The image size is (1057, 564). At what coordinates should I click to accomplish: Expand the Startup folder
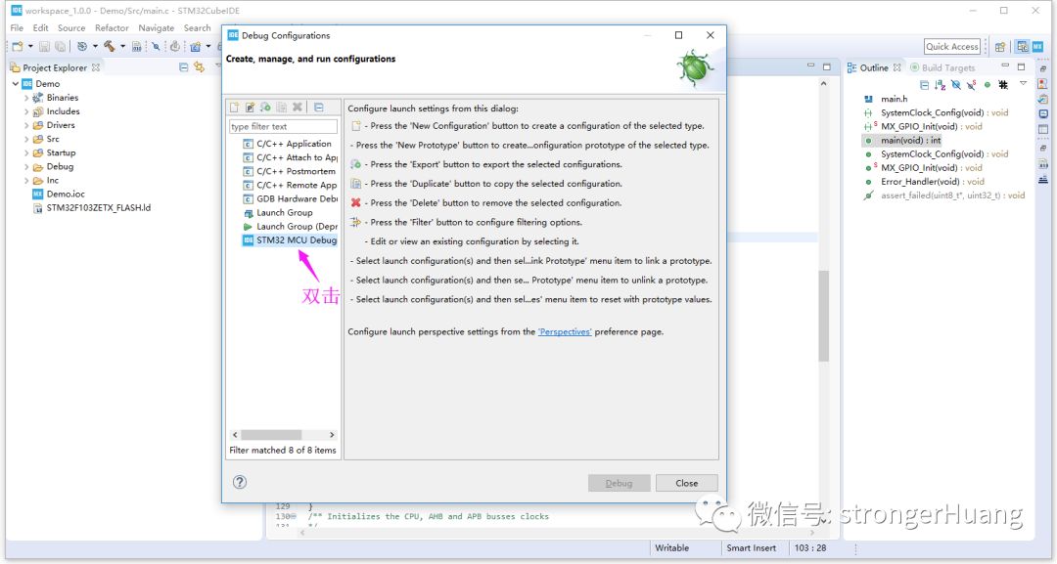coord(26,152)
